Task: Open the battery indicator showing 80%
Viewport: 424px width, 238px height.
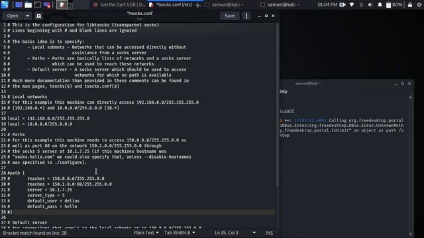Action: 394,5
